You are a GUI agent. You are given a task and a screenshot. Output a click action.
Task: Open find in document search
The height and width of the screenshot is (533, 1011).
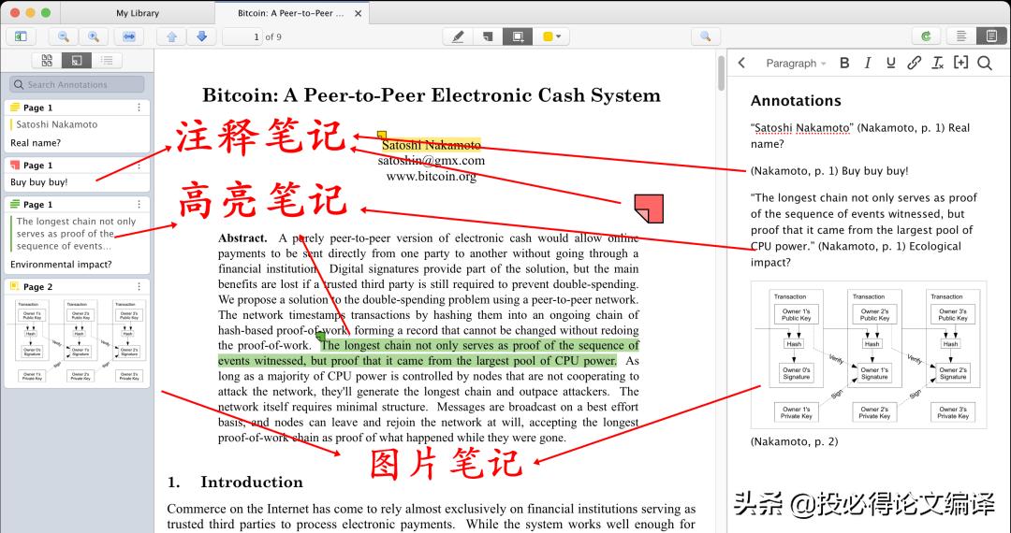705,36
